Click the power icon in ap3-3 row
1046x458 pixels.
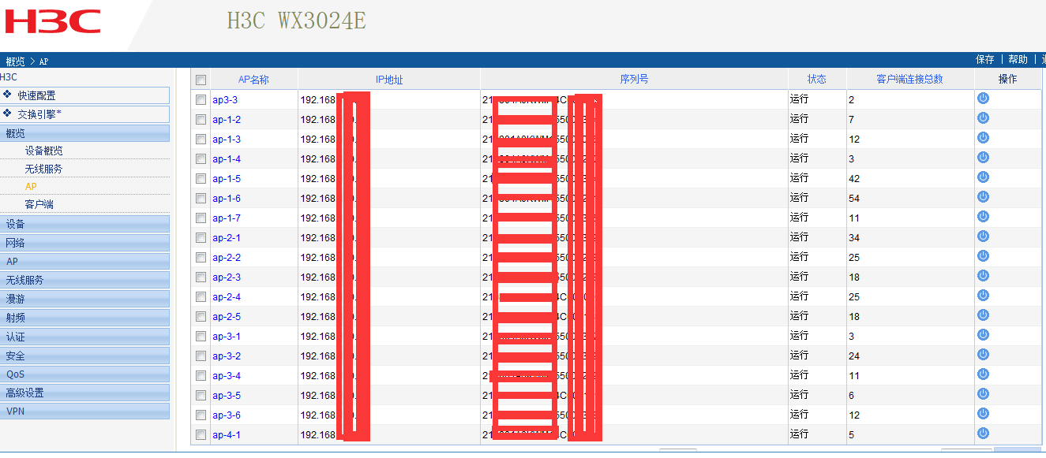[983, 99]
